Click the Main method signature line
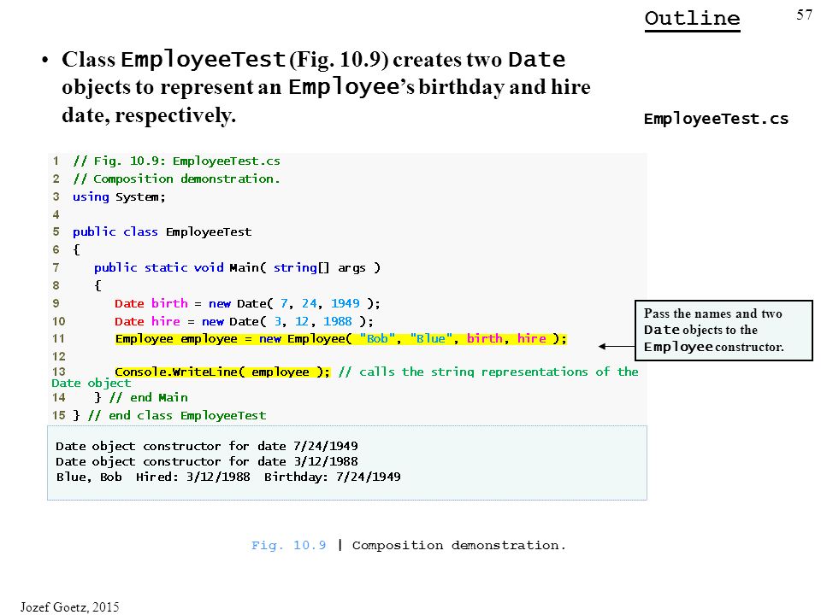 237,267
